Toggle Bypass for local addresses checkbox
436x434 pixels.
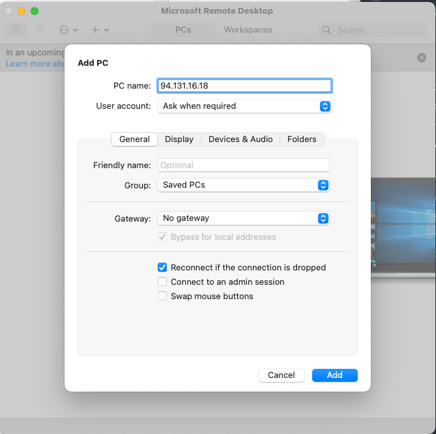point(162,237)
